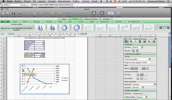Open the Scrapbook palette tab icon

point(140,41)
